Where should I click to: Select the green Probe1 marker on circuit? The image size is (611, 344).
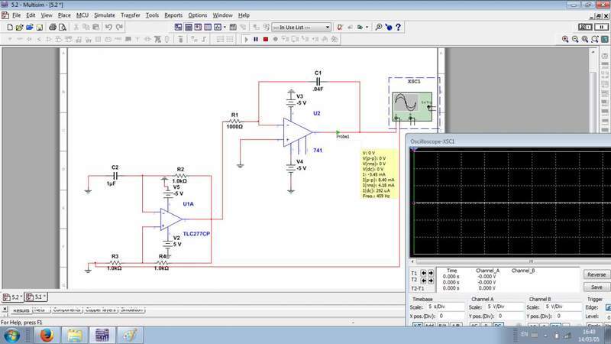pyautogui.click(x=338, y=132)
